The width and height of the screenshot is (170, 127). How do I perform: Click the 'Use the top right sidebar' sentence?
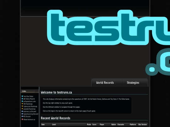58,103
